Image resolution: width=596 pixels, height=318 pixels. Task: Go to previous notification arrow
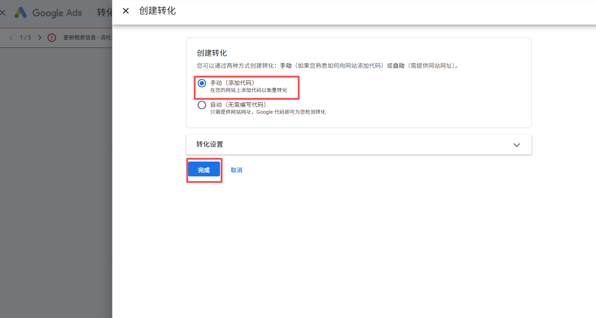11,38
